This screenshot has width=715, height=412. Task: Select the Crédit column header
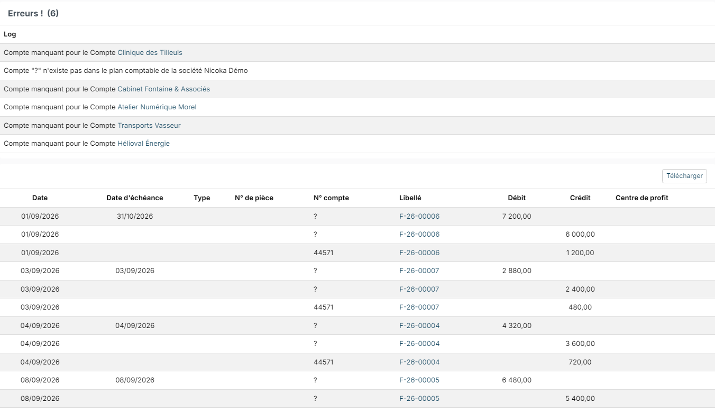pos(580,198)
